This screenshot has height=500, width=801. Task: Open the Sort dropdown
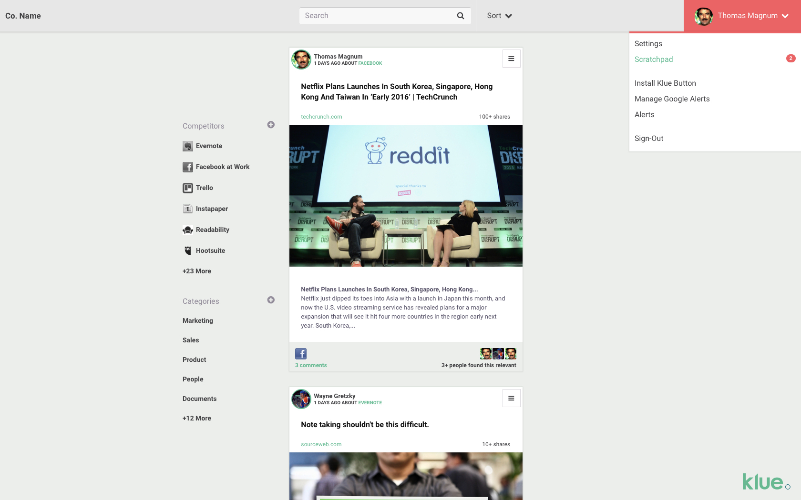coord(499,16)
